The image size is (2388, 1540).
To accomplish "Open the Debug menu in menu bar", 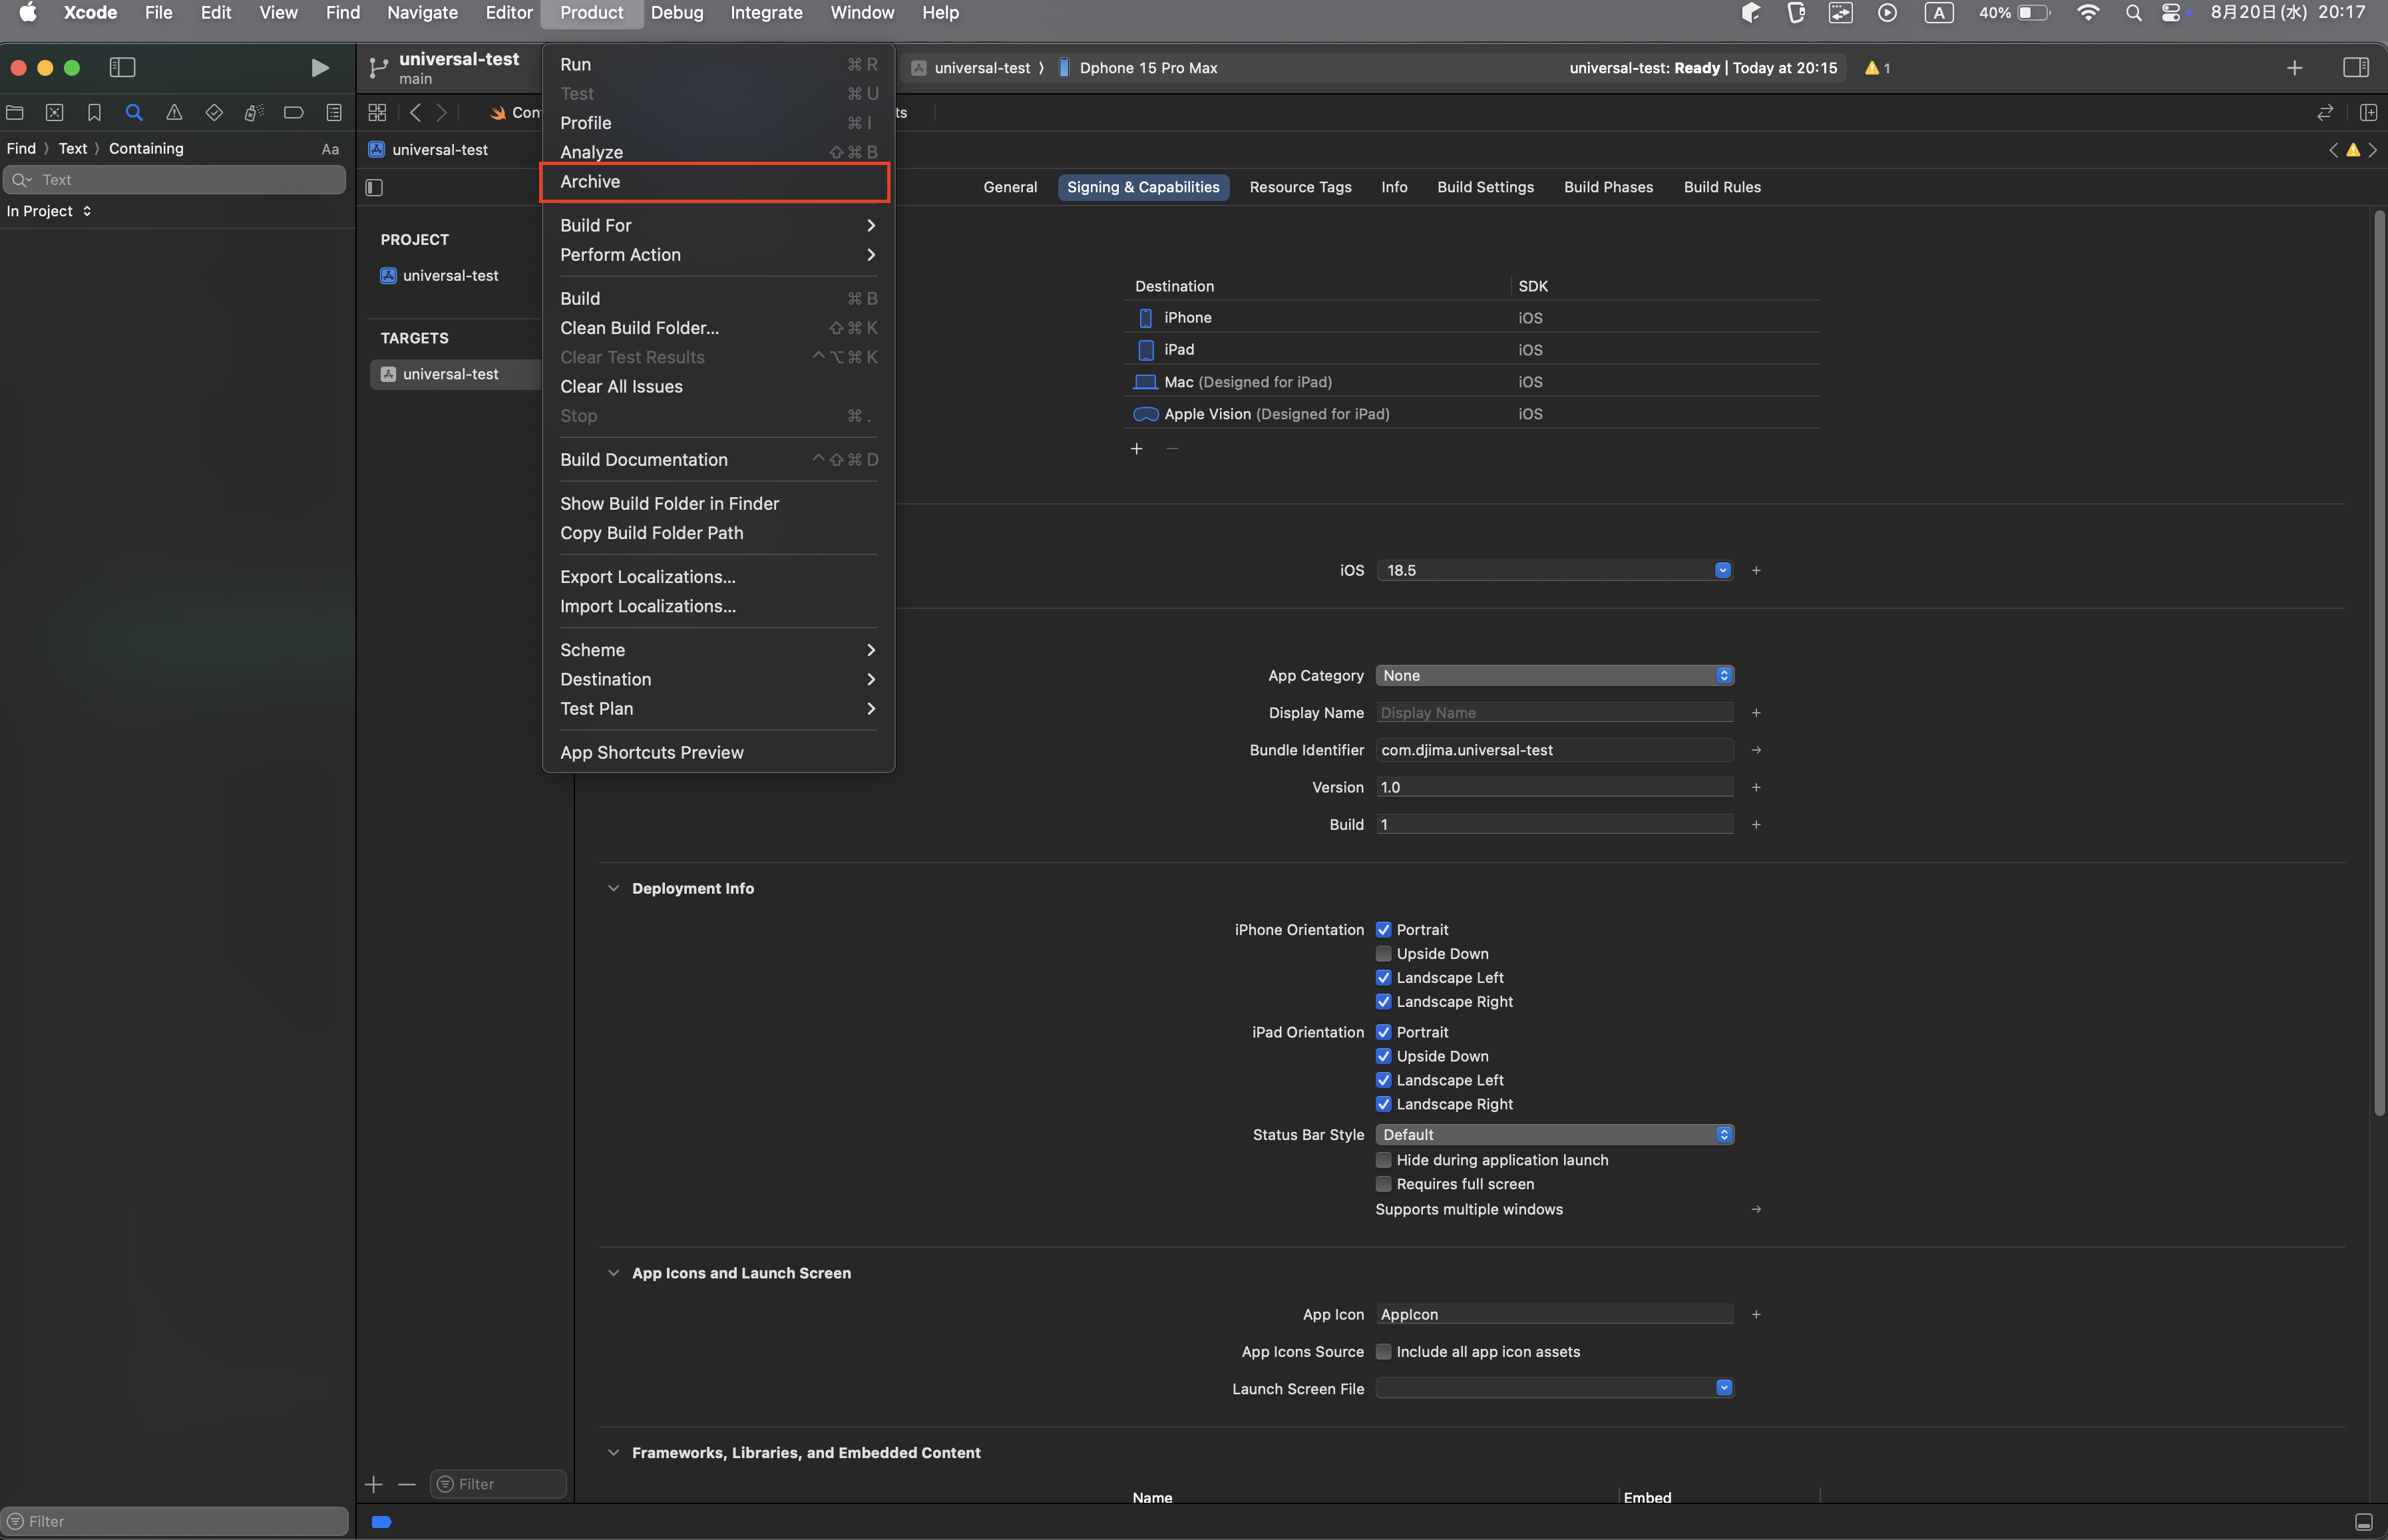I will tap(676, 13).
